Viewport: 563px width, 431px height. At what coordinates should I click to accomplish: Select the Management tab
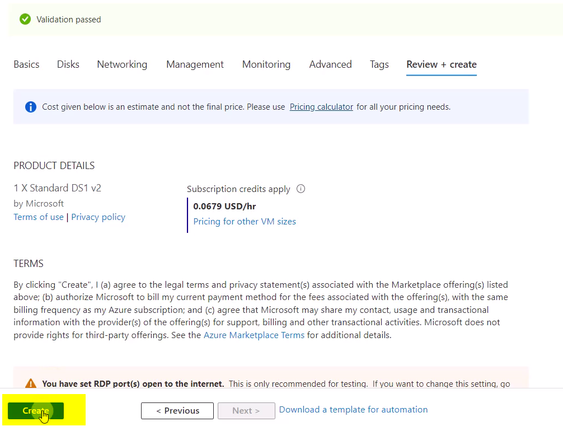[x=195, y=64]
